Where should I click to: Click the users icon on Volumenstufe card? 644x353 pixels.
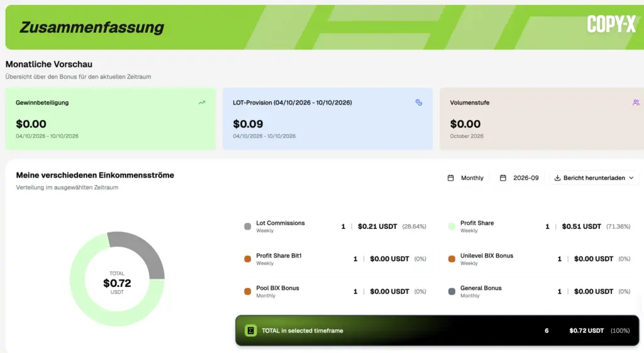[636, 103]
